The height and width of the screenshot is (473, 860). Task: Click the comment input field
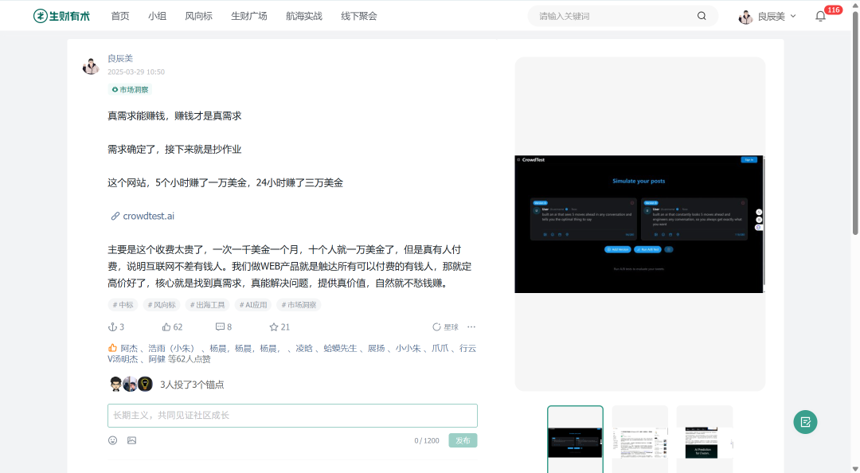coord(292,416)
